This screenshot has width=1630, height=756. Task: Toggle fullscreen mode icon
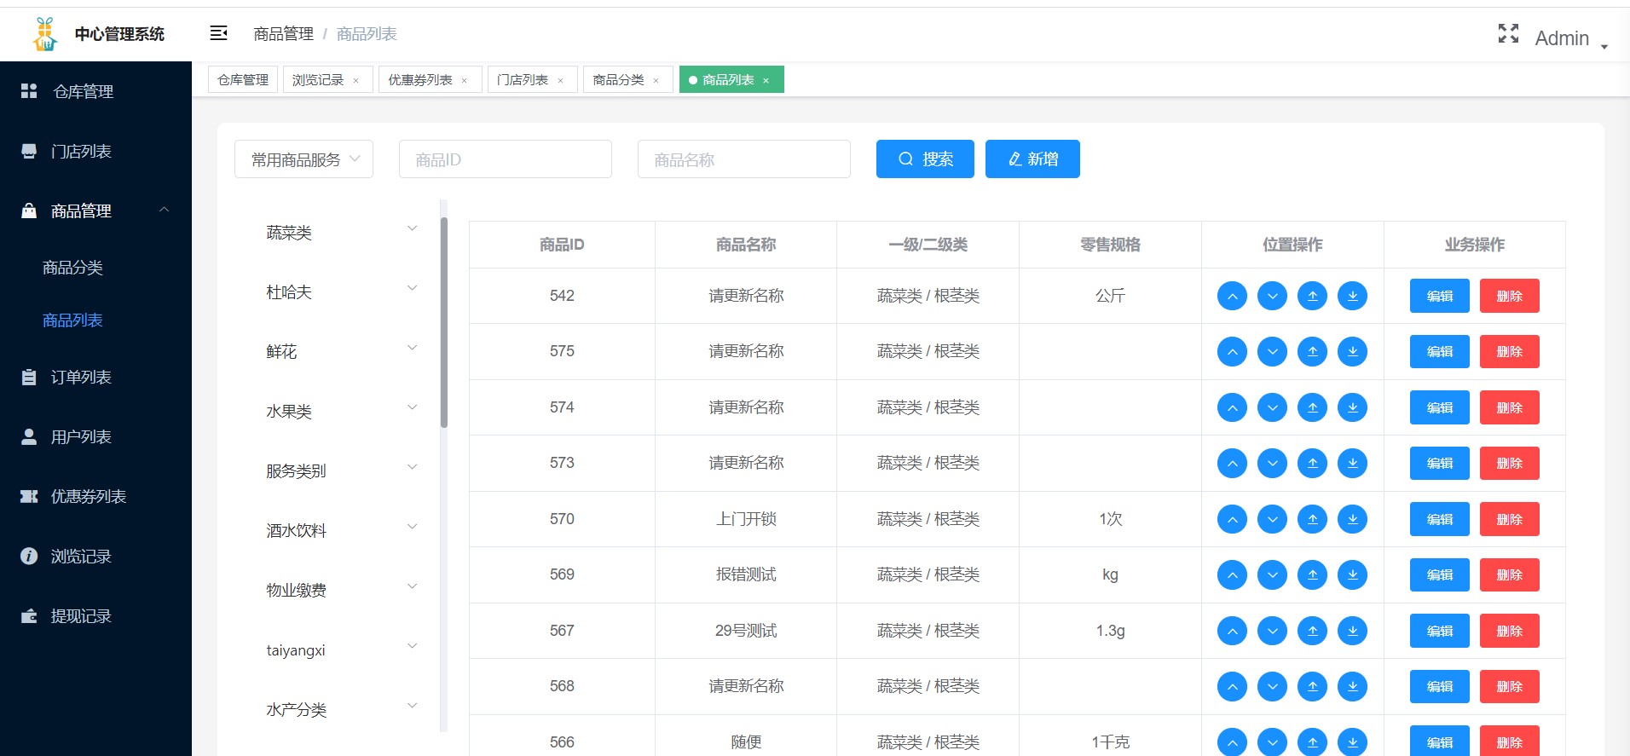pyautogui.click(x=1508, y=33)
